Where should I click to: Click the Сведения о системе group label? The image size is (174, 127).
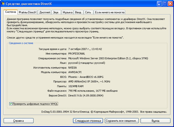[x=21, y=43]
